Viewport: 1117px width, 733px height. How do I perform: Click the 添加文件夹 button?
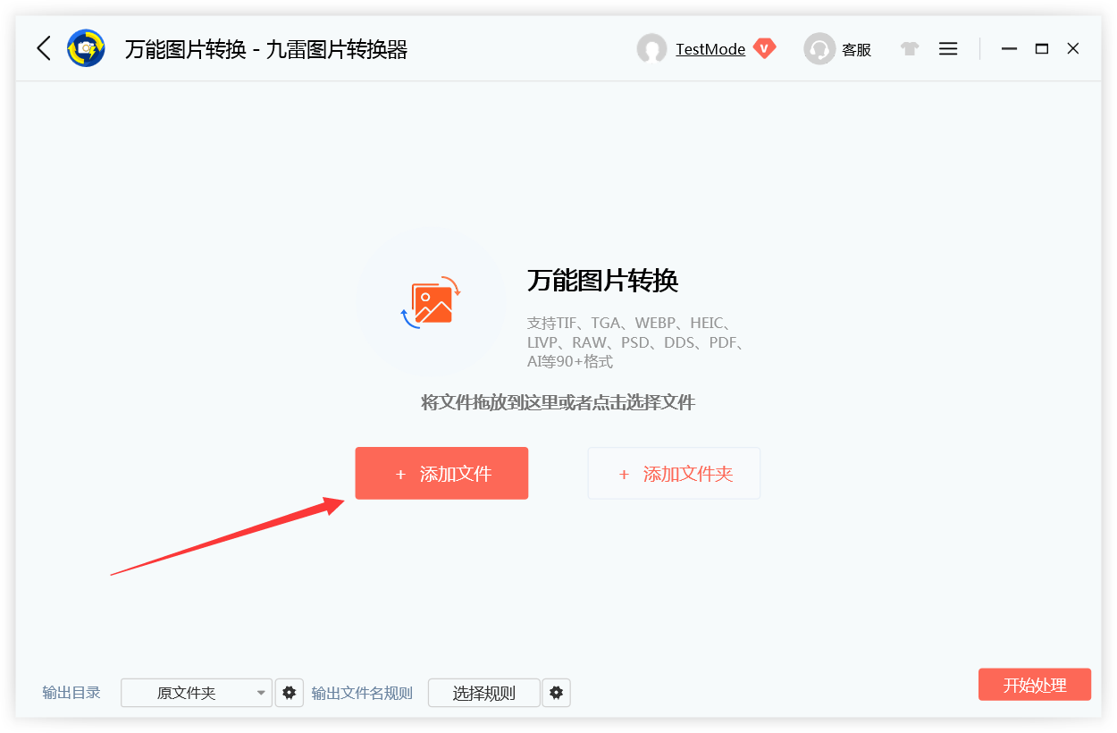pyautogui.click(x=674, y=474)
